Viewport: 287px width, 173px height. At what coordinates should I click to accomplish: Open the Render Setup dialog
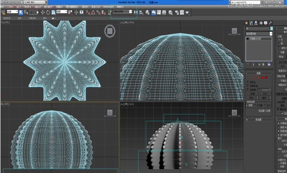coord(177,12)
